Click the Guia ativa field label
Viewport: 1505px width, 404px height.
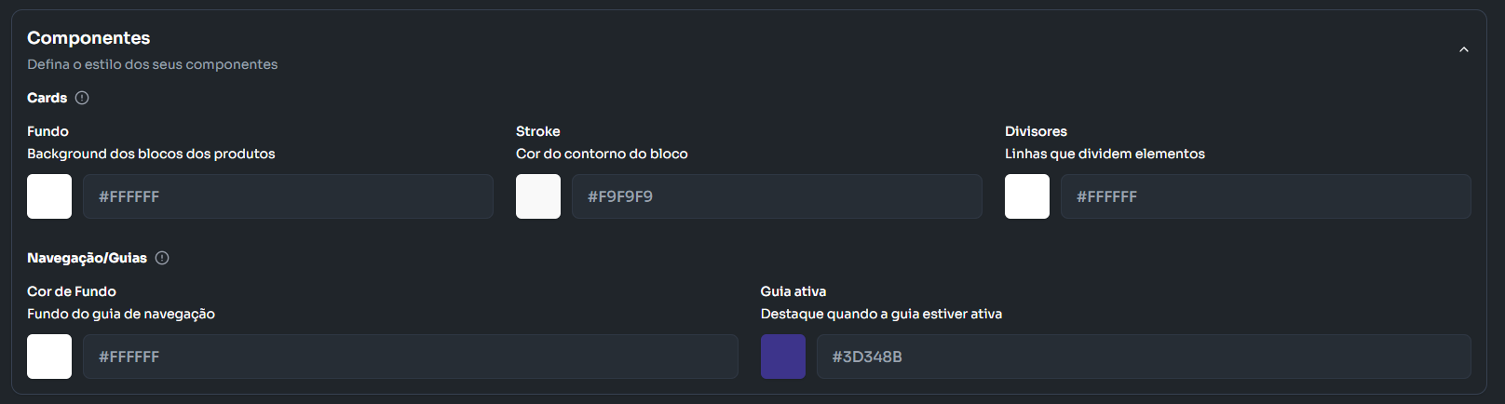[793, 291]
